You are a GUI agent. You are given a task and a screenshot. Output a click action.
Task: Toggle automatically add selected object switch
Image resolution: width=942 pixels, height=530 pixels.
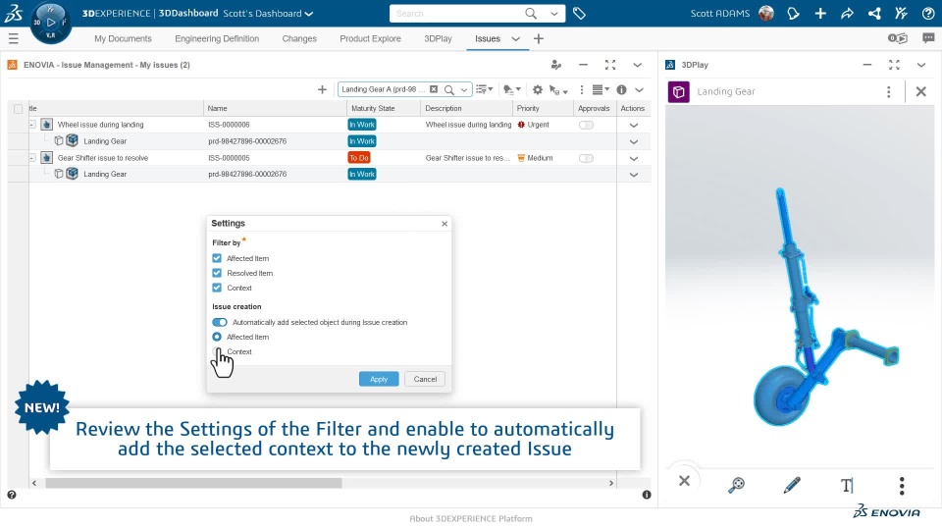point(220,322)
